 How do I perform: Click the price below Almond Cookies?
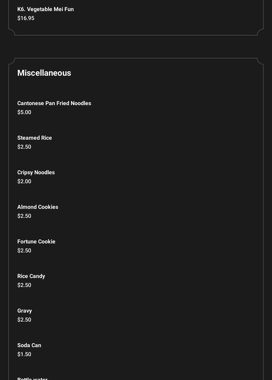coord(24,216)
